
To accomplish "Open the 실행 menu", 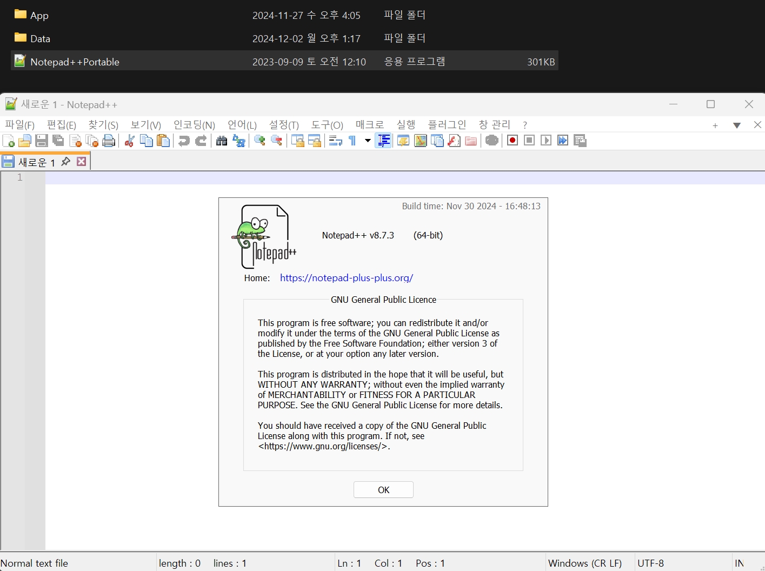I will (x=406, y=125).
